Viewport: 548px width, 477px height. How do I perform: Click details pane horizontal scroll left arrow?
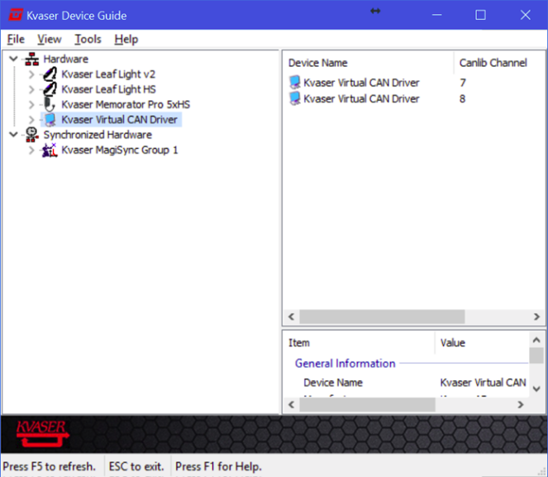click(291, 404)
